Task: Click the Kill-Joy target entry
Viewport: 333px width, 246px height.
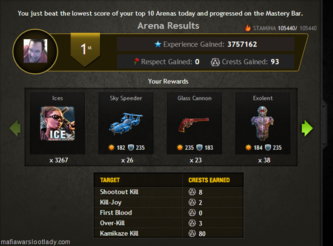Action: point(111,202)
